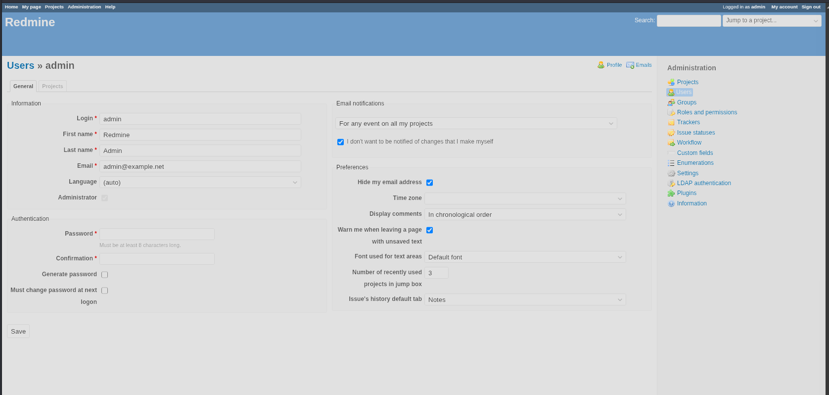
Task: Click the Roles and permissions icon
Action: point(671,112)
